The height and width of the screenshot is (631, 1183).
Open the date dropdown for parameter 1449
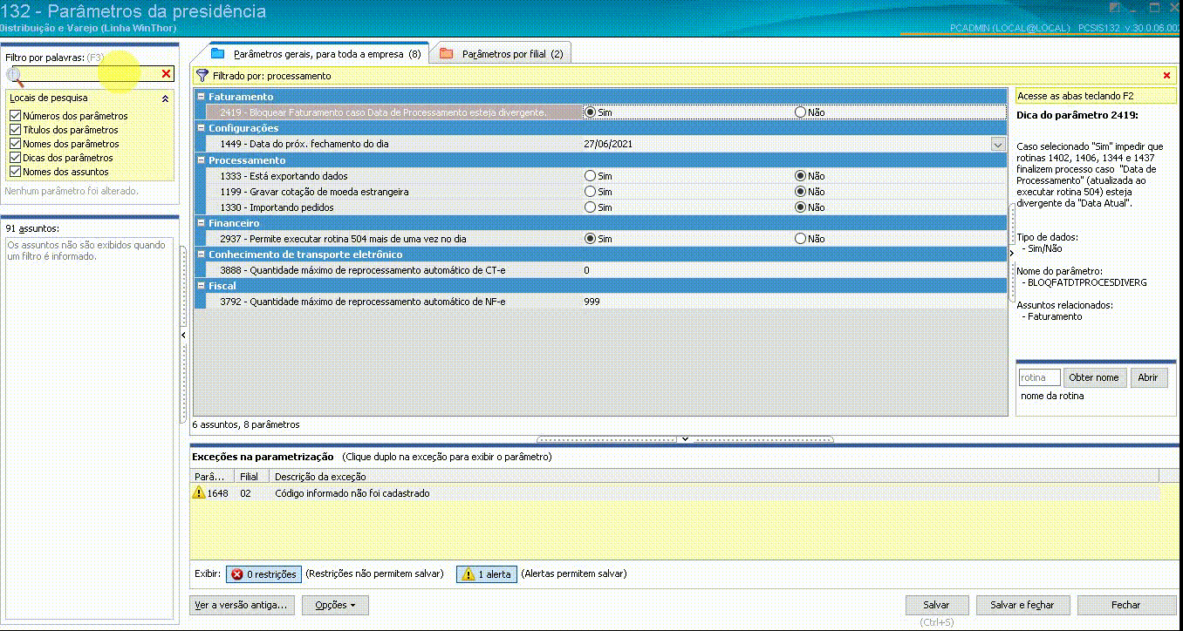998,144
